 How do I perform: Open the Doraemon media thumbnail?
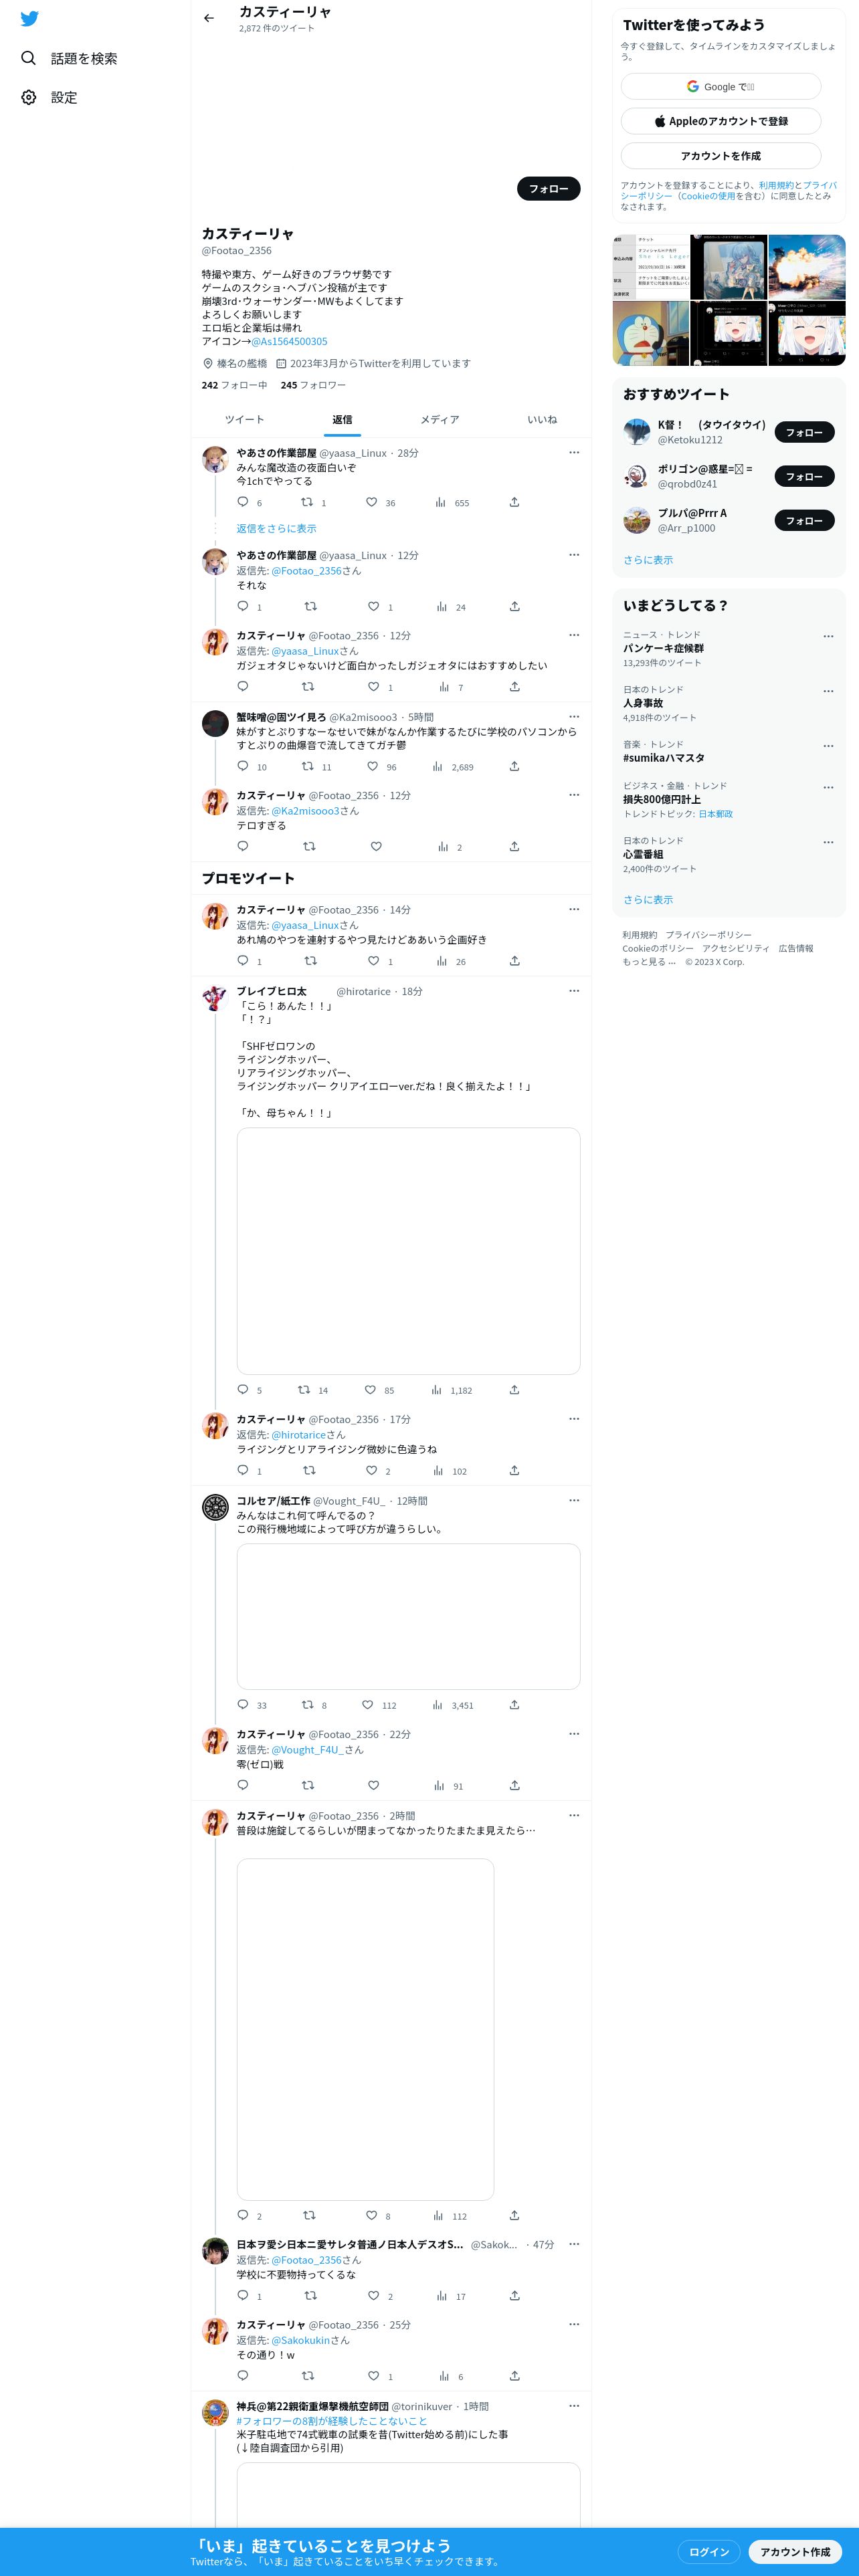650,334
